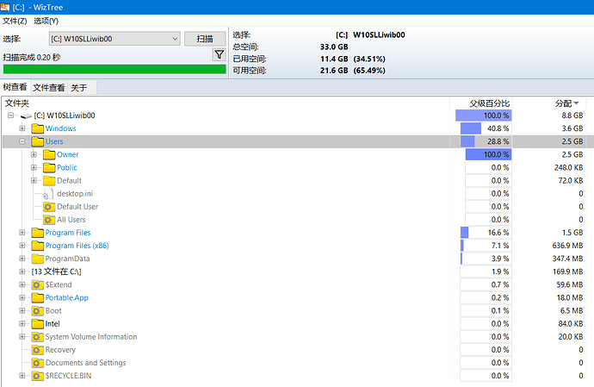This screenshot has height=387, width=594.
Task: Open the 选项(Y) menu
Action: click(46, 21)
